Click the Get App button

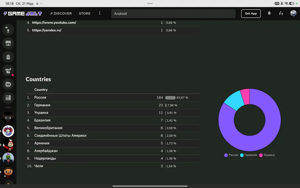[x=251, y=13]
